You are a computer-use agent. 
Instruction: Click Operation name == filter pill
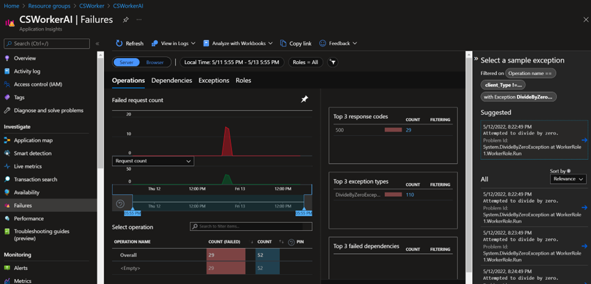(530, 73)
